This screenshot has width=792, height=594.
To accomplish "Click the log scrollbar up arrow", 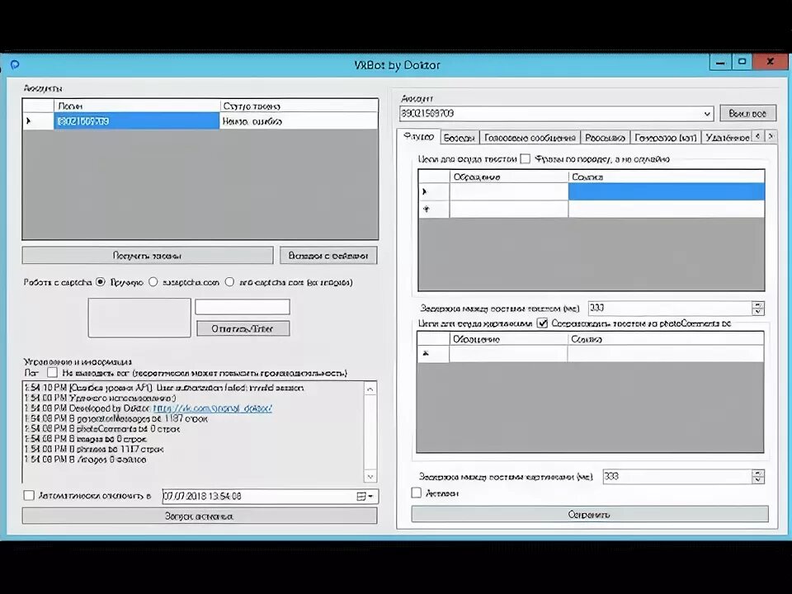I will click(x=370, y=389).
